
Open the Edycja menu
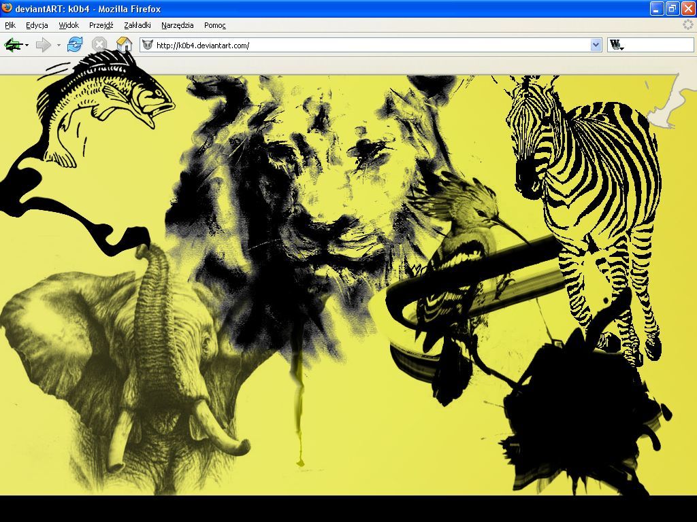coord(37,25)
